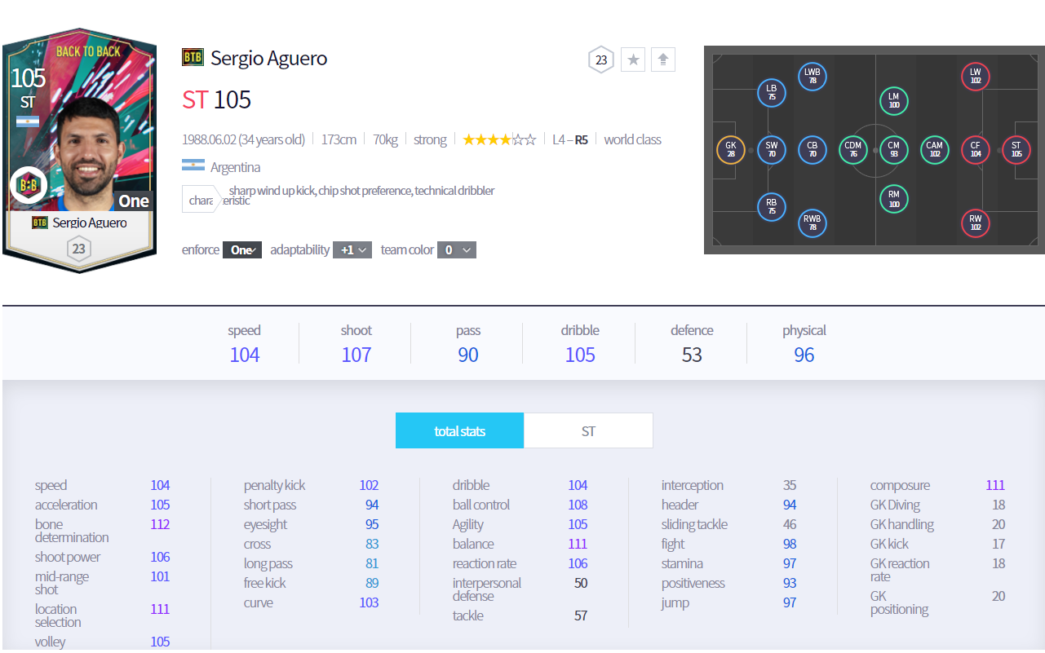
Task: Select the LWB 78 position marker
Action: tap(812, 77)
